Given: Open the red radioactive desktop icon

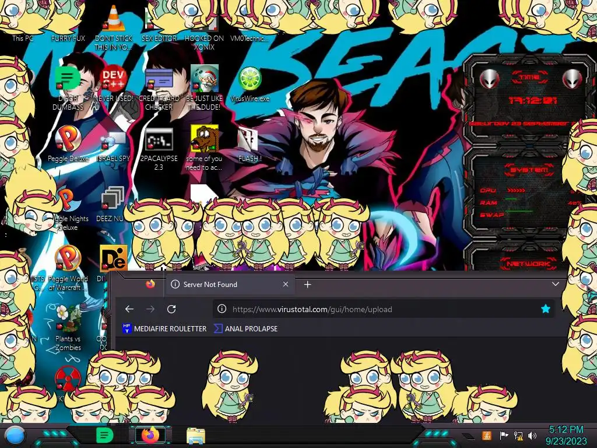Looking at the screenshot, I should click(67, 378).
